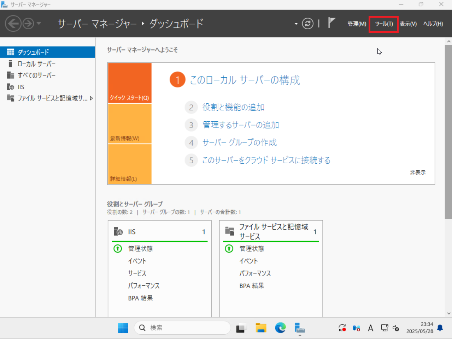This screenshot has width=452, height=339.
Task: Click the ダッシュボード sidebar icon
Action: 11,52
